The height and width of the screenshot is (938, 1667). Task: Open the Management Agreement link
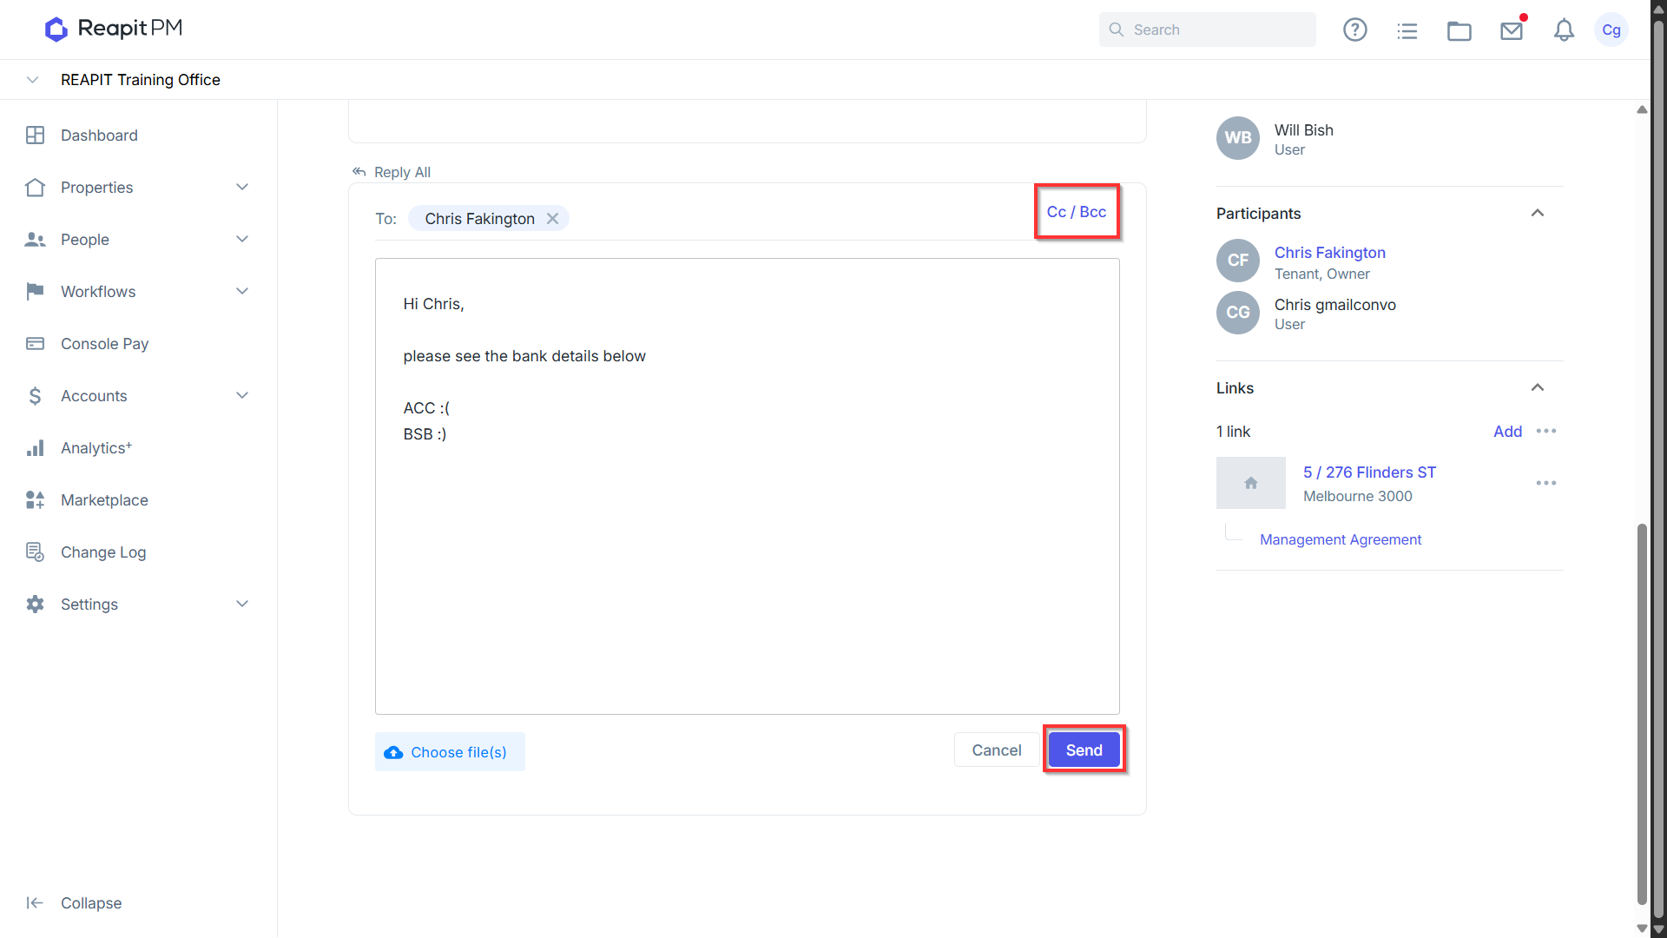pyautogui.click(x=1341, y=539)
